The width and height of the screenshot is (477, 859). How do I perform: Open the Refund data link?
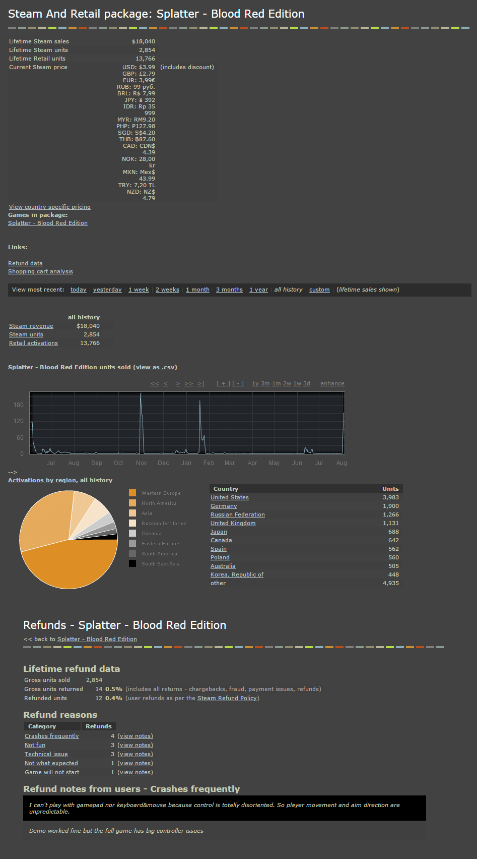click(x=25, y=263)
